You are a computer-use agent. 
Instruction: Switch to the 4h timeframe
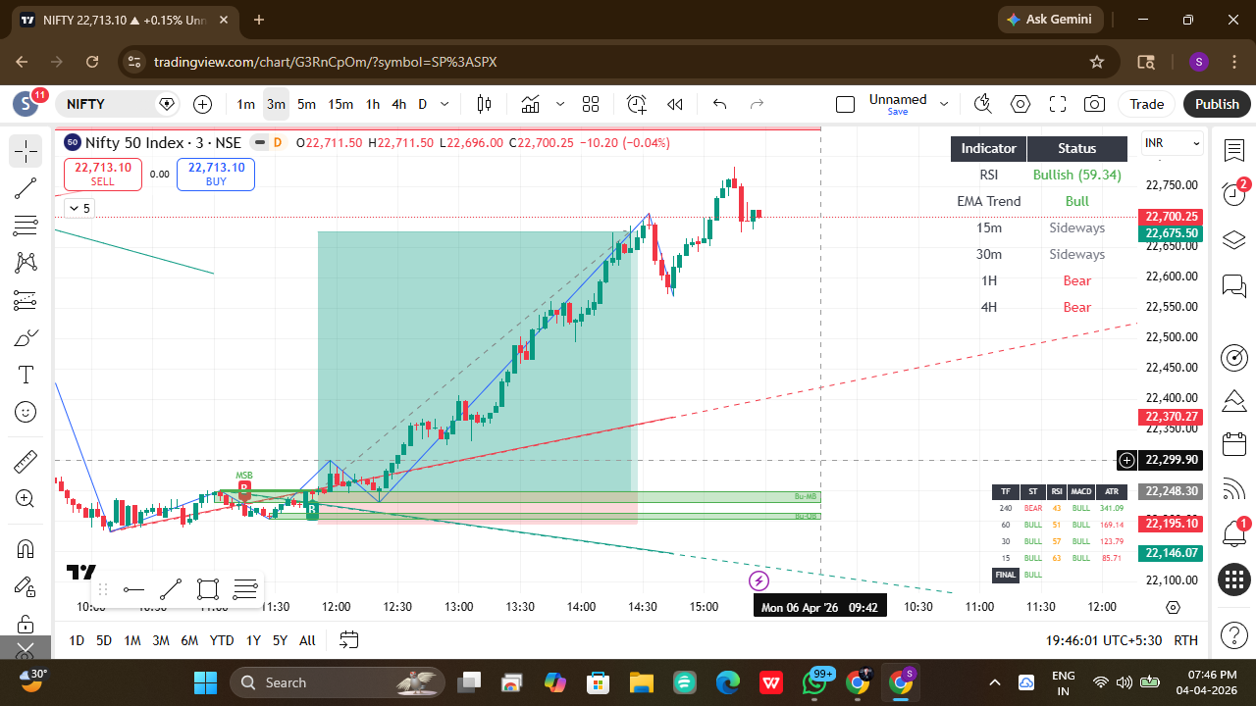(x=398, y=104)
